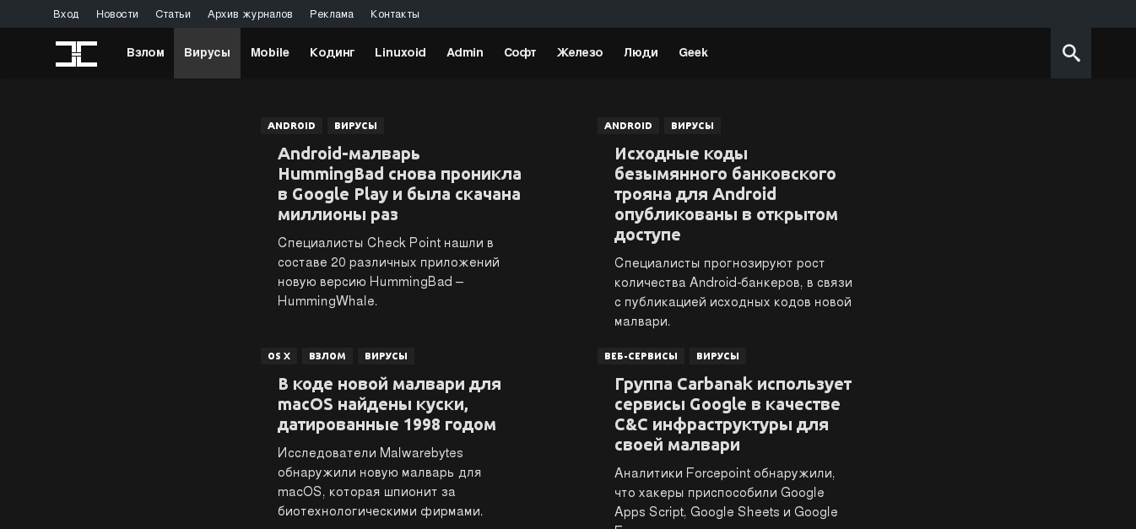
Task: Open the ВЕБ-СЕРВИСЫ category tag
Action: 641,356
